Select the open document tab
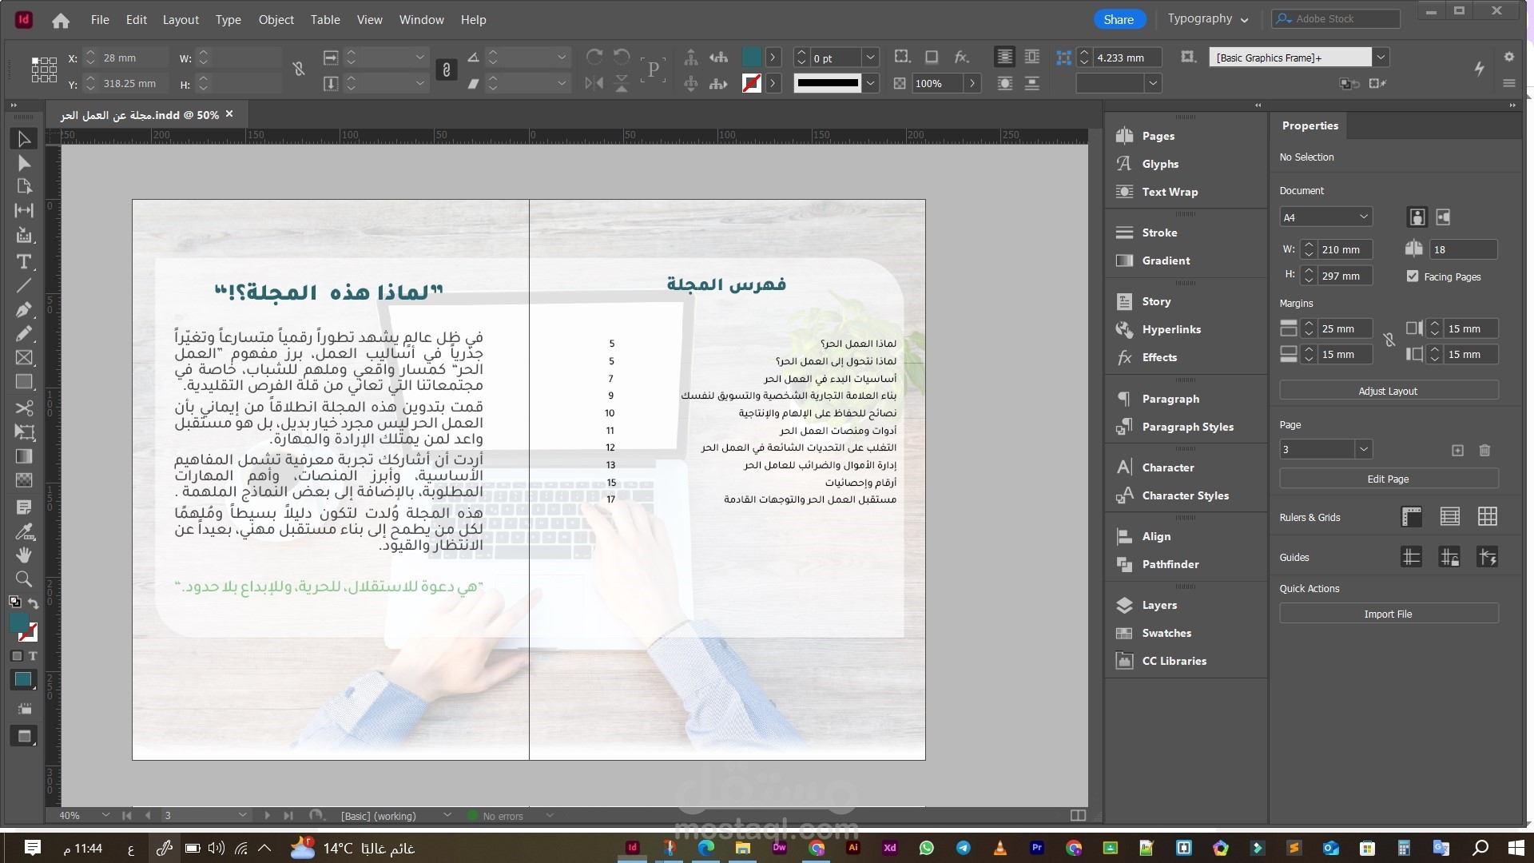Image resolution: width=1534 pixels, height=863 pixels. point(136,114)
